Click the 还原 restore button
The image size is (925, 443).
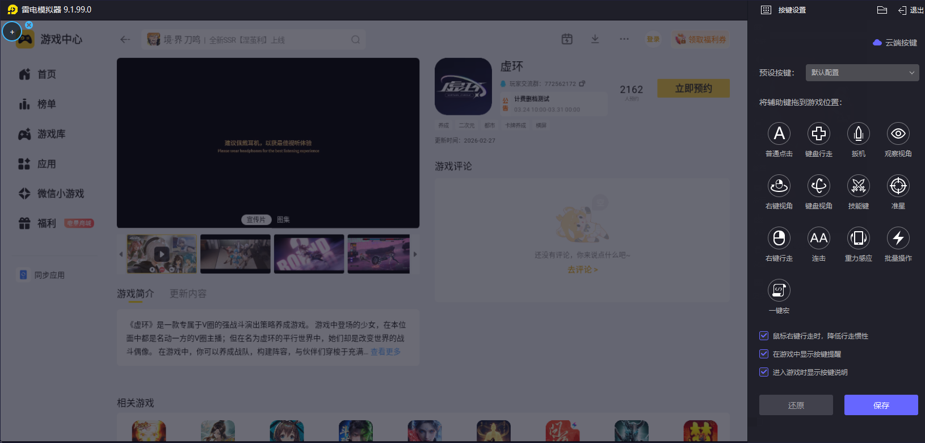(x=796, y=405)
